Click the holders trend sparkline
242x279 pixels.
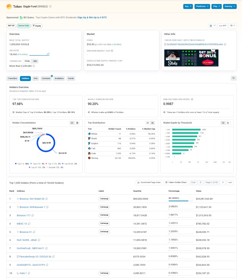[39, 54]
